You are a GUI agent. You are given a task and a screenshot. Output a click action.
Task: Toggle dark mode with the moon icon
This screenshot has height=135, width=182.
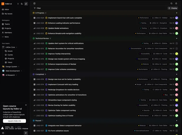click(22, 4)
